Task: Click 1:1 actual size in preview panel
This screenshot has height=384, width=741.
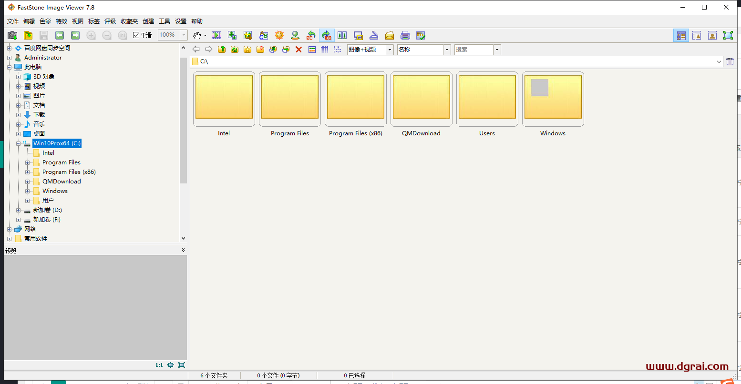Action: 159,365
